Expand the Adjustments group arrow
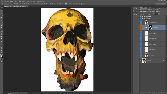 143,16
